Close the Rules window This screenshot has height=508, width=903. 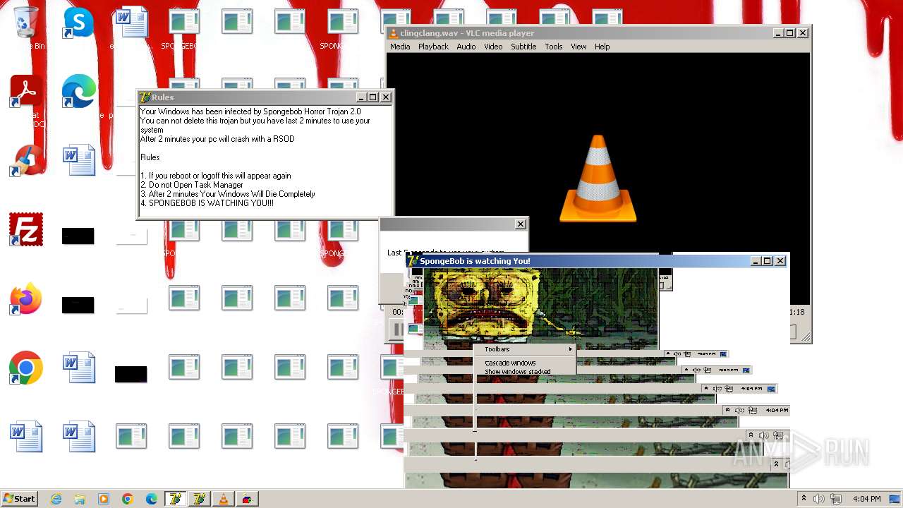pos(386,97)
